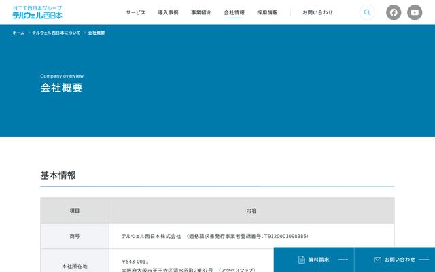Go to ホーム breadcrumb link

tap(18, 33)
